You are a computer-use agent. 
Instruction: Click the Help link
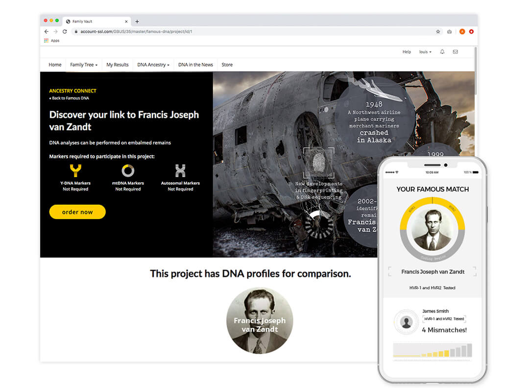coord(407,52)
